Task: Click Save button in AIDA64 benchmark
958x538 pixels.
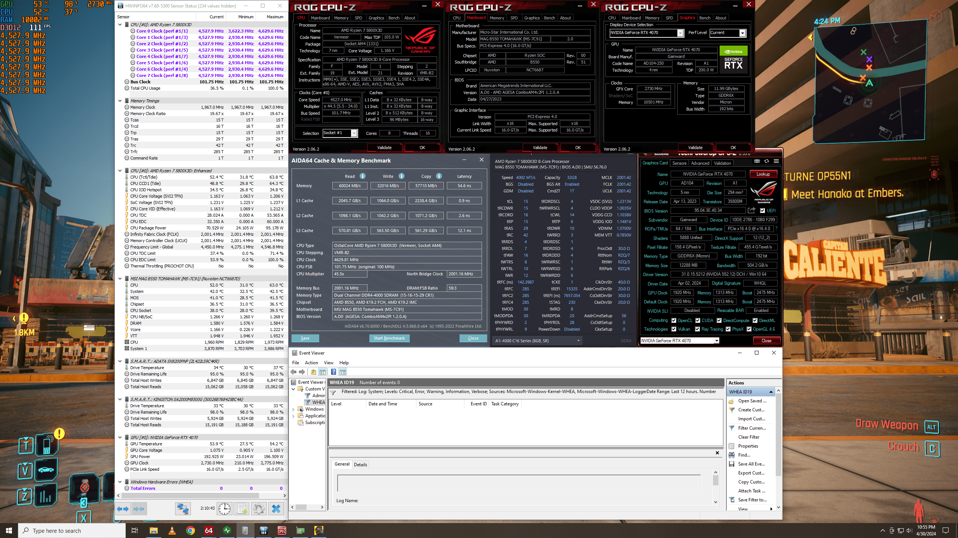Action: (x=305, y=338)
